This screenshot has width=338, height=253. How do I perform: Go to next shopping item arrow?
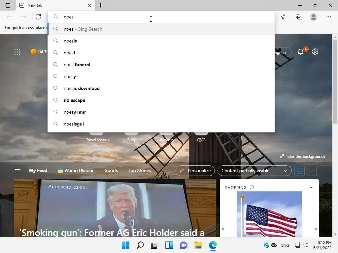[316, 229]
